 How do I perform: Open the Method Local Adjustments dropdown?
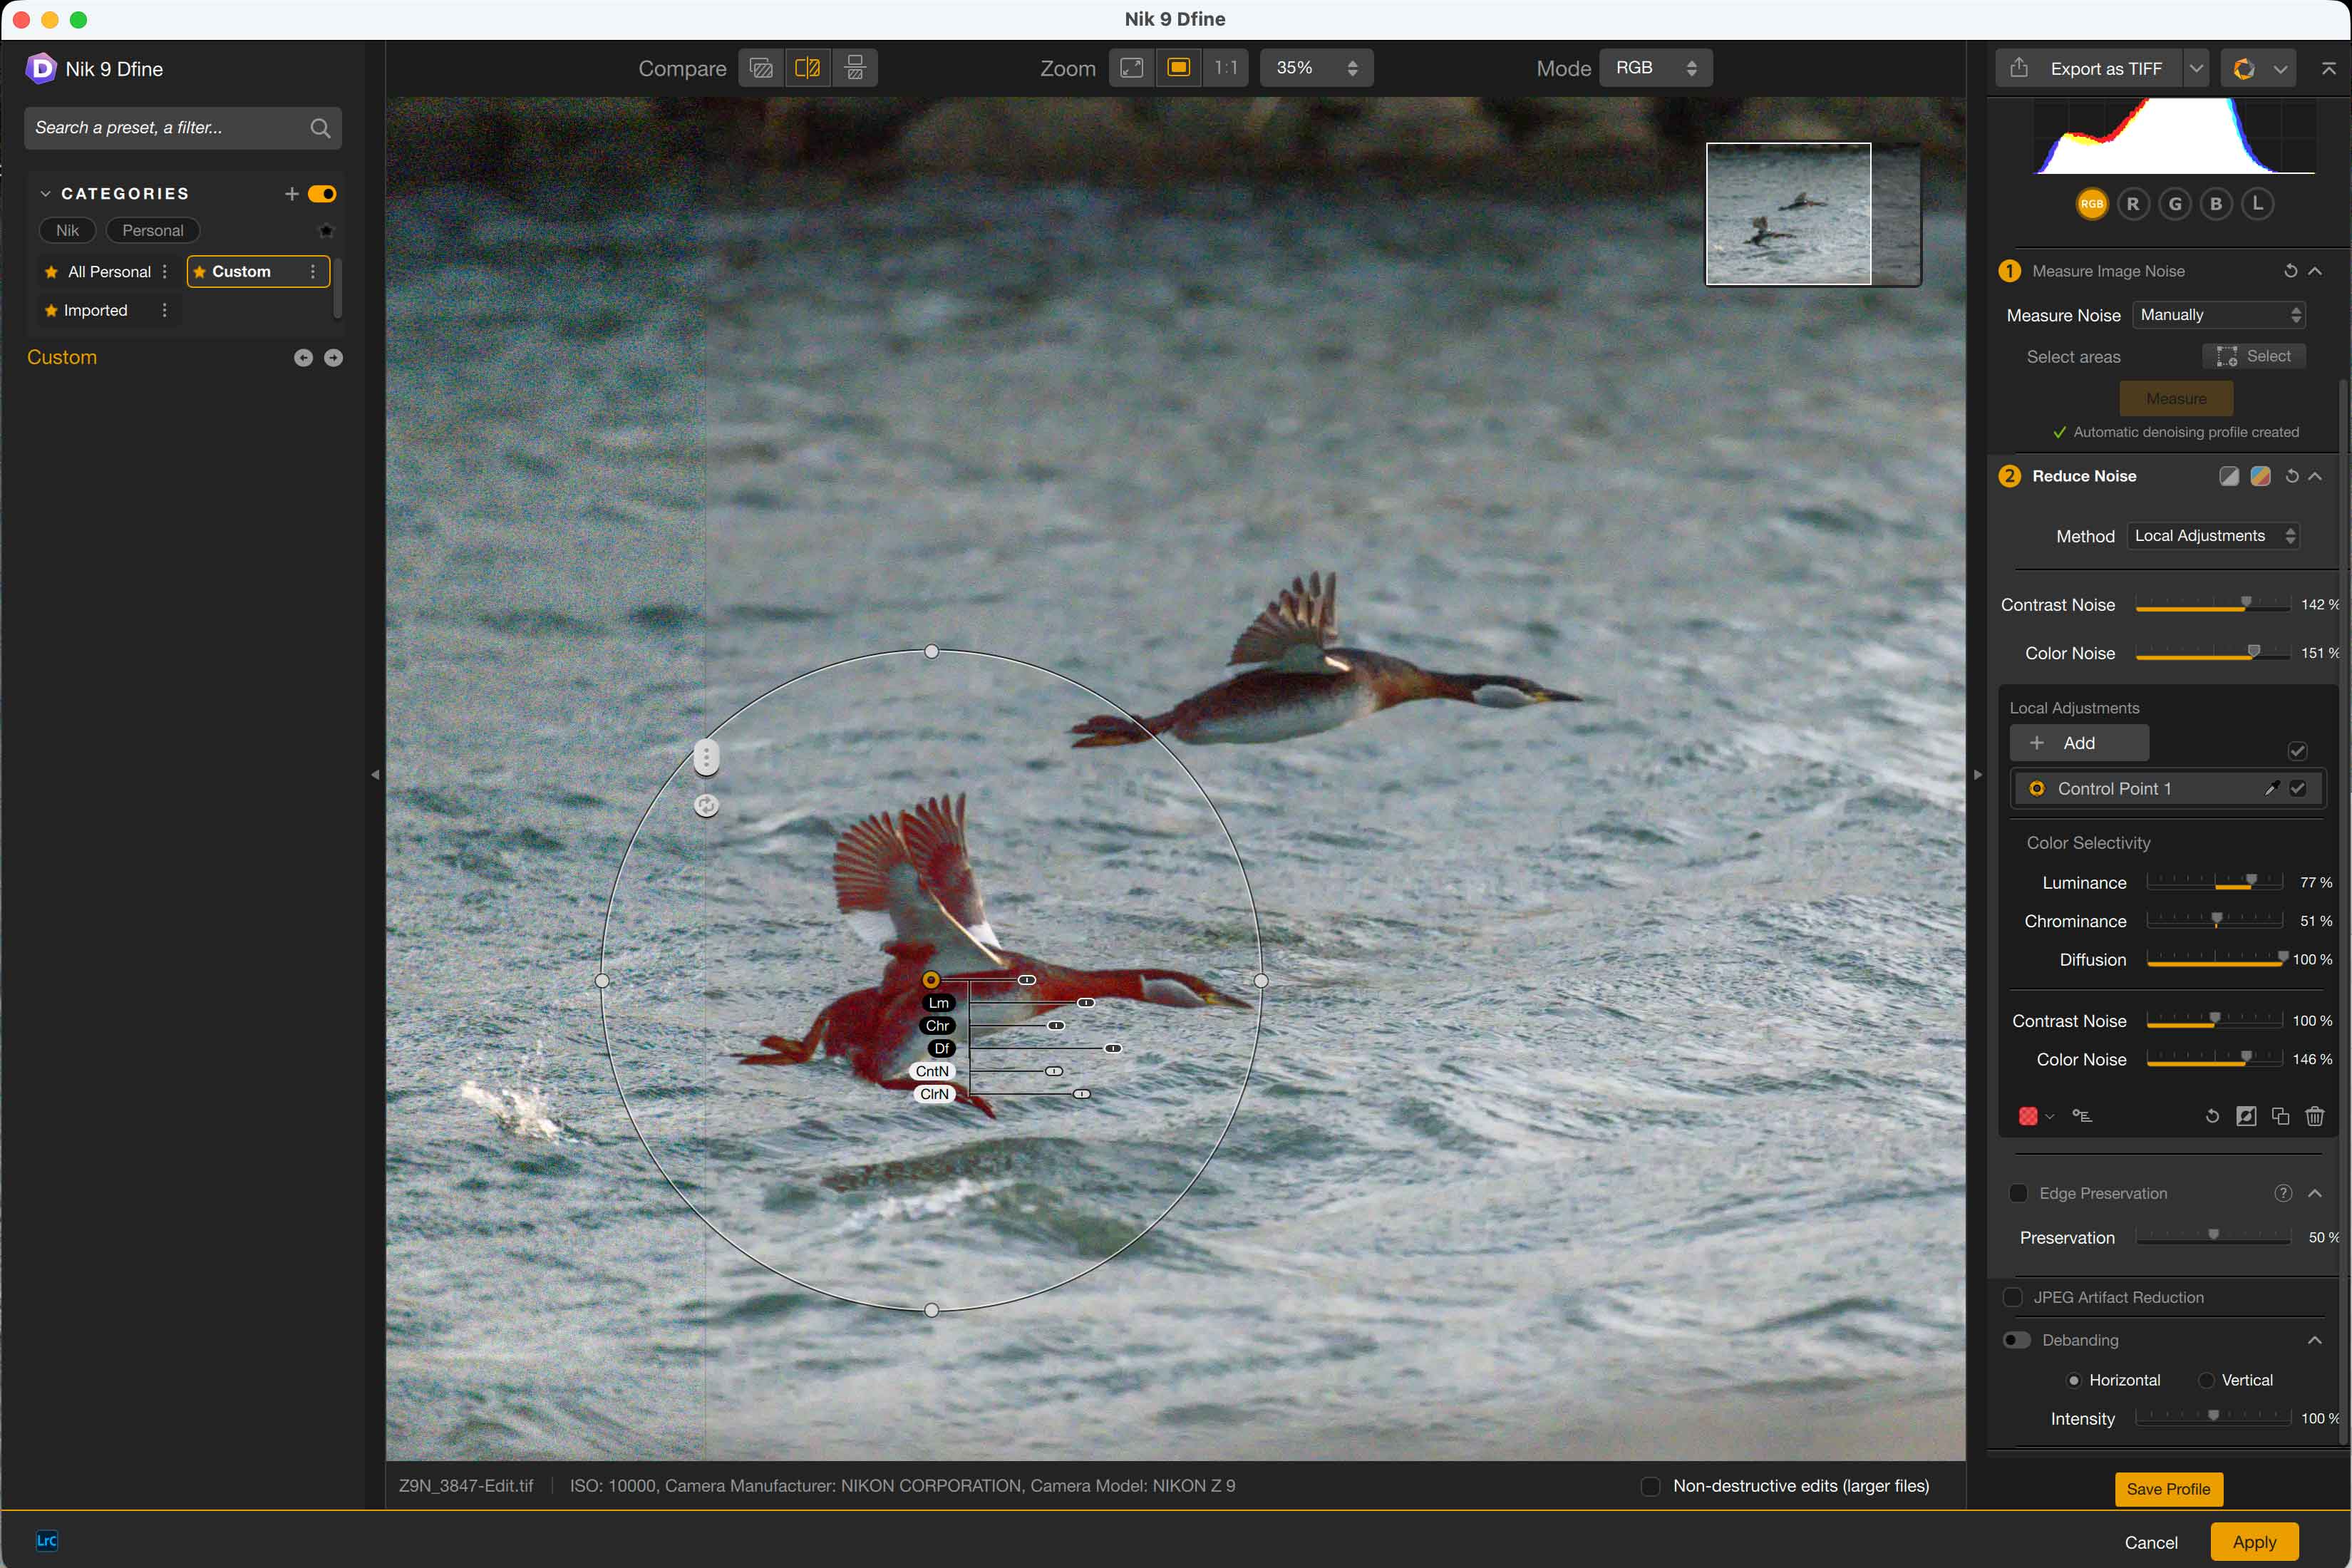click(x=2212, y=536)
